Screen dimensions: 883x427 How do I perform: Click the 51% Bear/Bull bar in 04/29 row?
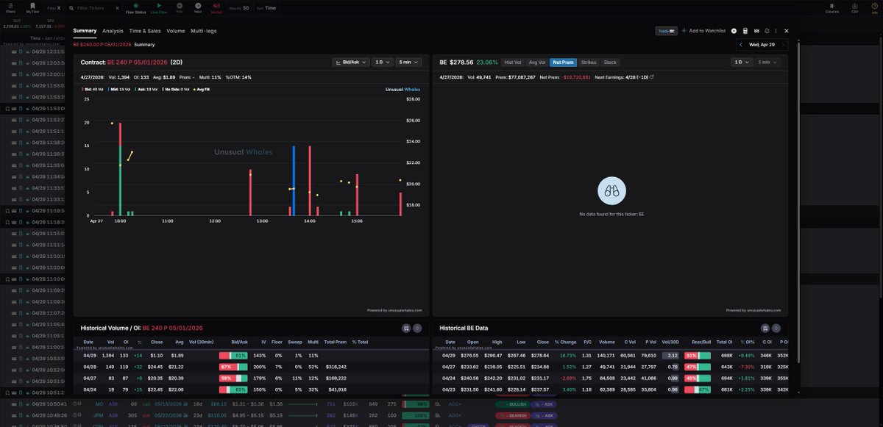point(698,356)
